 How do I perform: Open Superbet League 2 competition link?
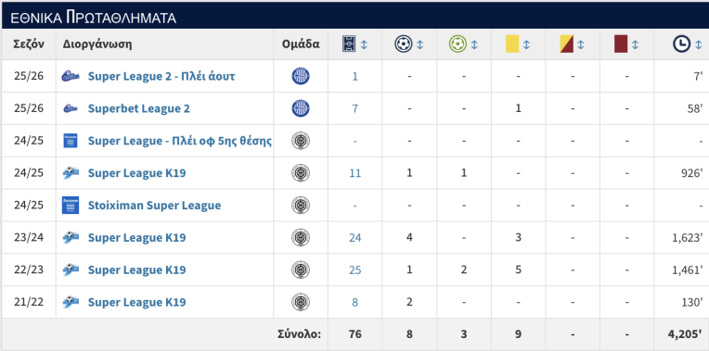click(139, 108)
